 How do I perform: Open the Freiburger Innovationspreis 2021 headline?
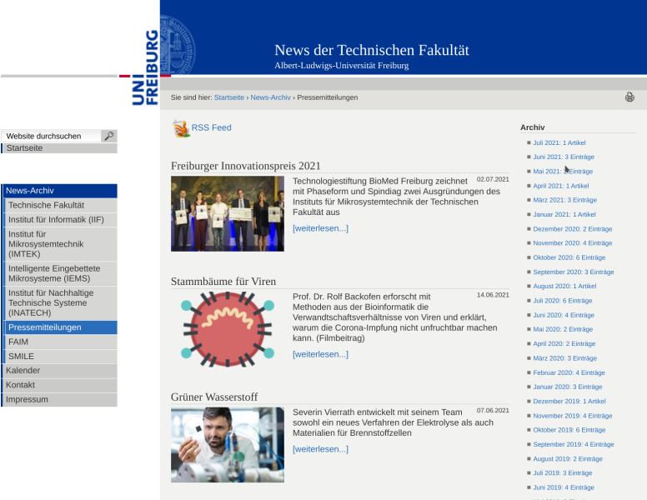[245, 166]
